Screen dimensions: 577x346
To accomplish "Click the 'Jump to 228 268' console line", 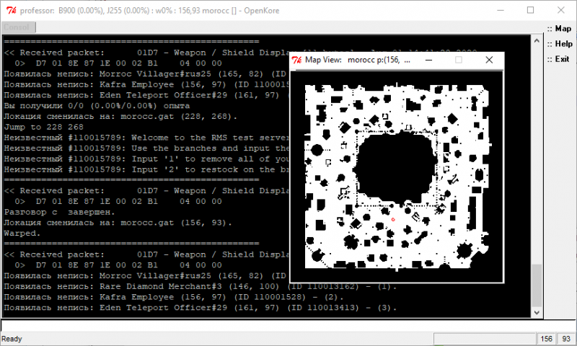I will coord(44,127).
